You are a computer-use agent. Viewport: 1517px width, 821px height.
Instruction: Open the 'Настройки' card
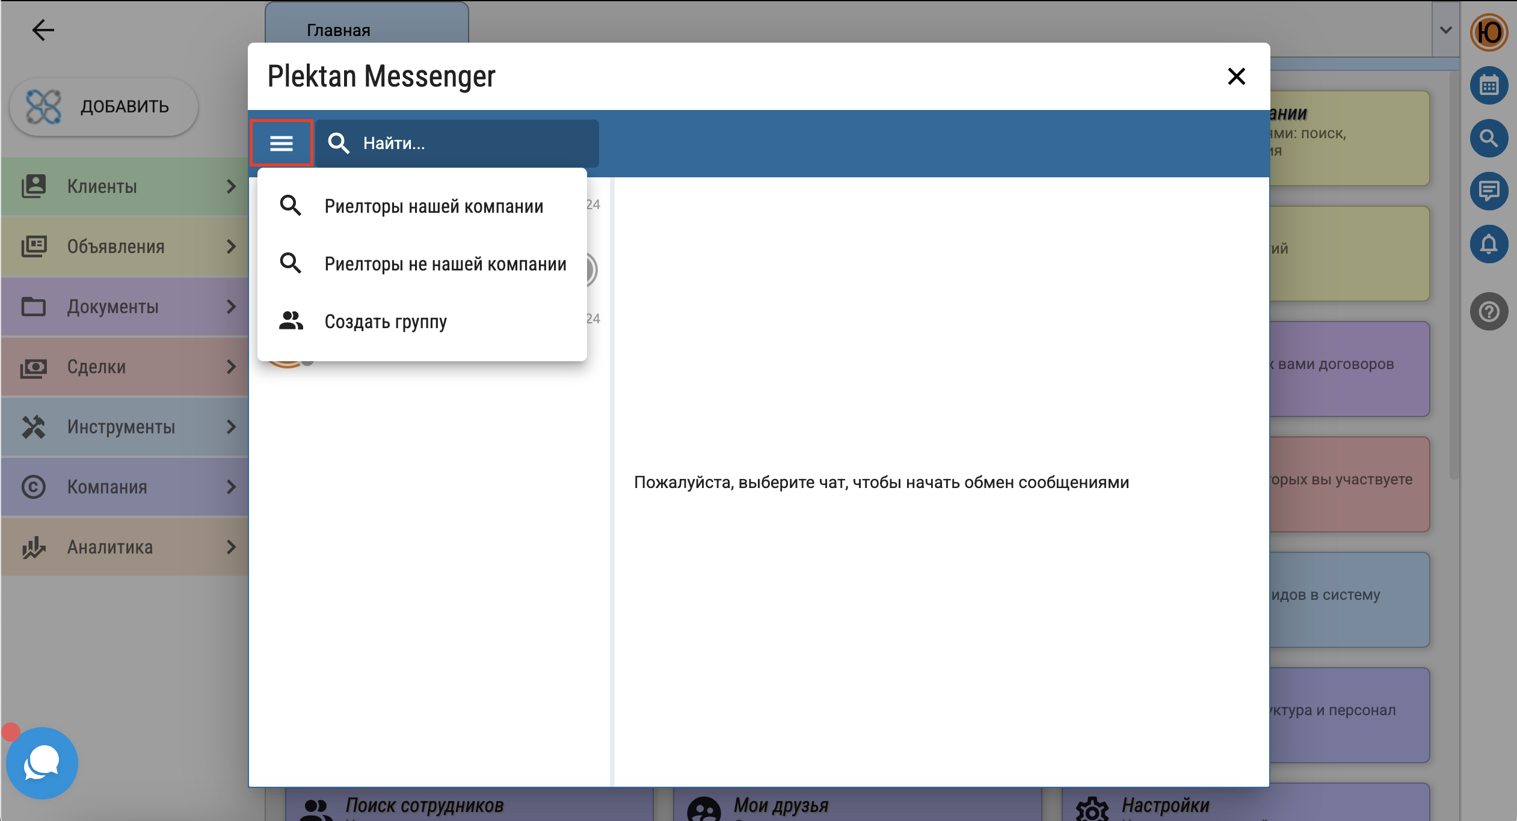[1246, 804]
